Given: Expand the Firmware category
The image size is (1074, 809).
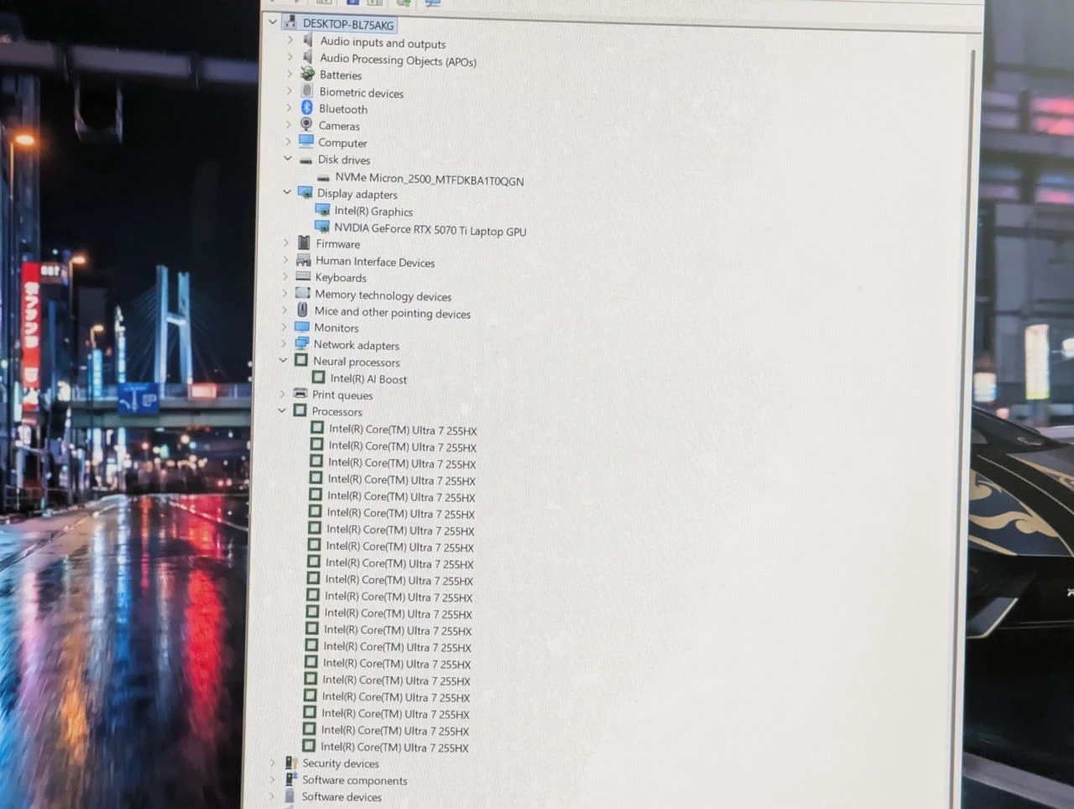Looking at the screenshot, I should pos(286,243).
